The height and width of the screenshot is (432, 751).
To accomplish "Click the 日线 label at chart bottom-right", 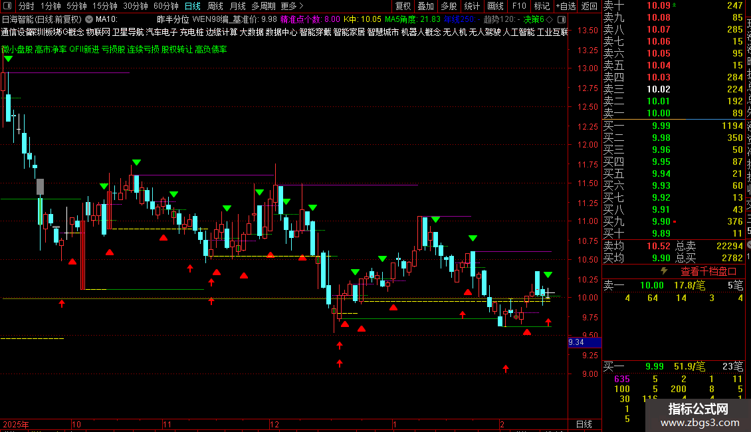I will tap(584, 424).
